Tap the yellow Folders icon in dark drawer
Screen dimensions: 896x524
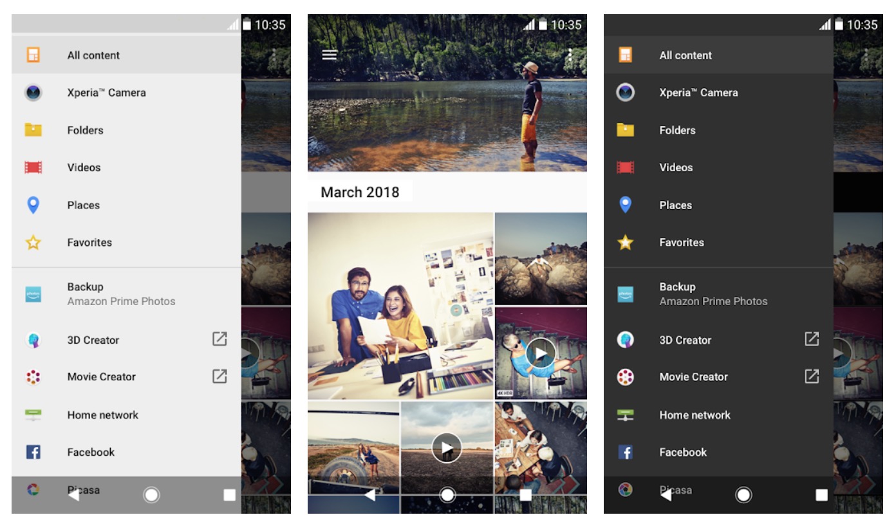point(625,130)
